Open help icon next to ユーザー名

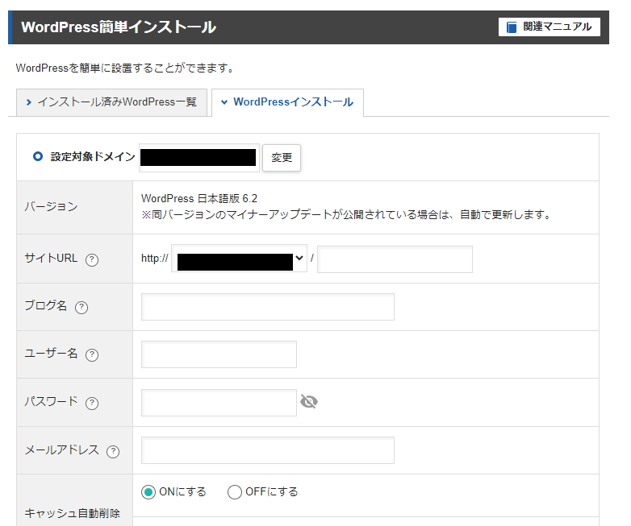point(92,354)
